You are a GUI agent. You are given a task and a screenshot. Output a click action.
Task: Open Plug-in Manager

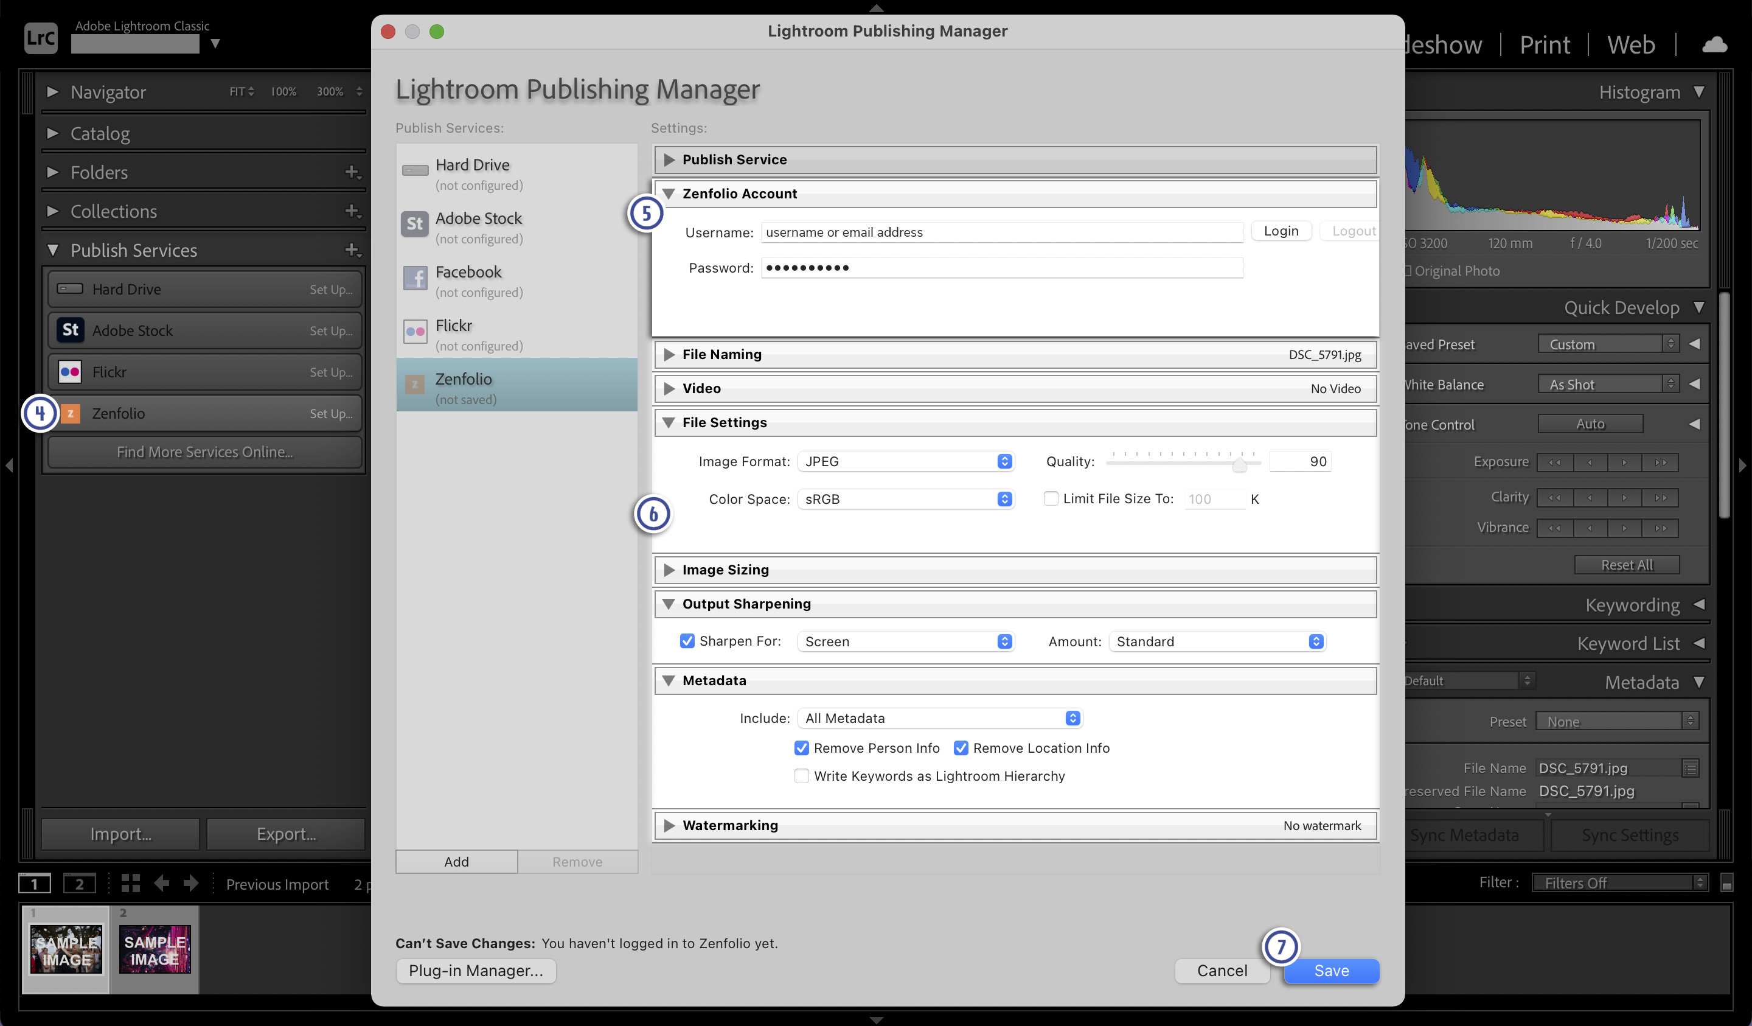tap(476, 971)
